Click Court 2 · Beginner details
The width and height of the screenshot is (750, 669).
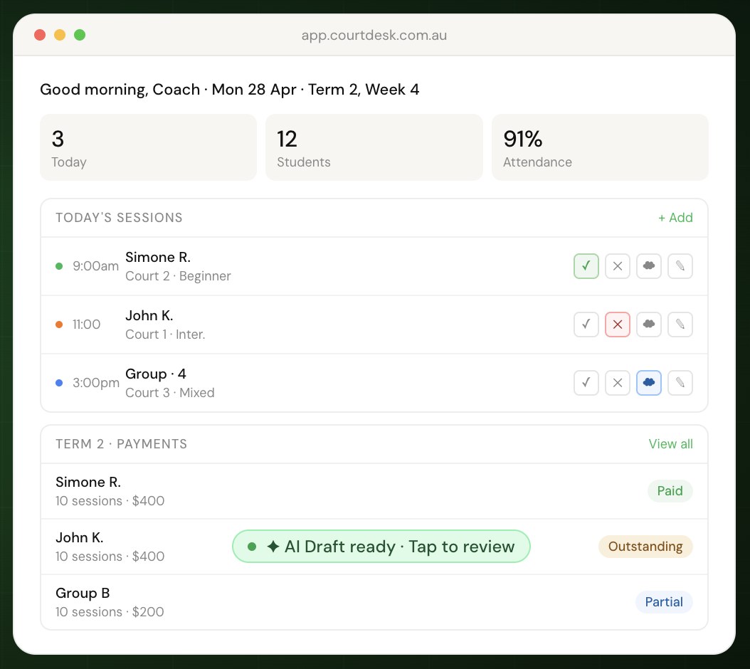coord(178,276)
